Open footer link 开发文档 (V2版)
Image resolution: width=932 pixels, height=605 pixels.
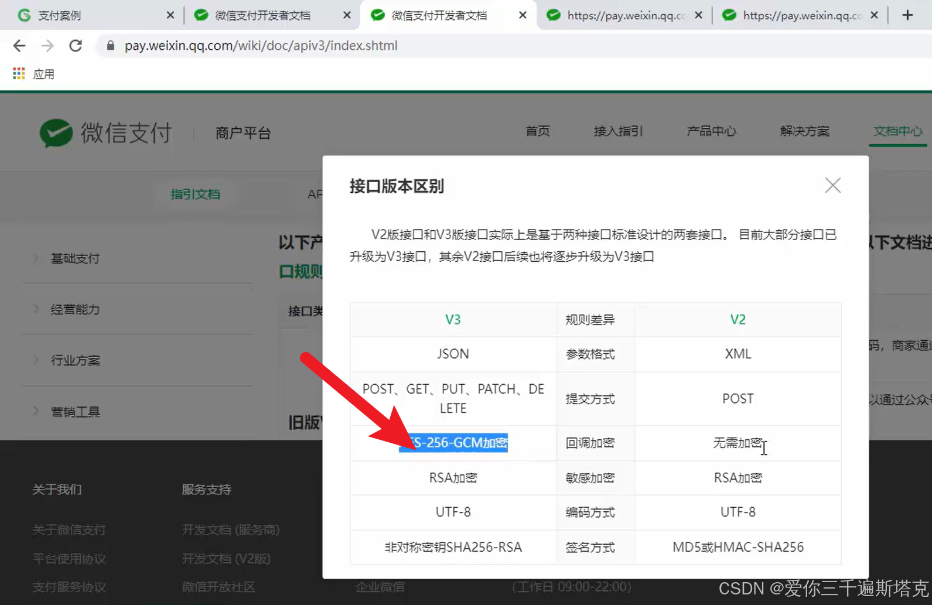(226, 559)
